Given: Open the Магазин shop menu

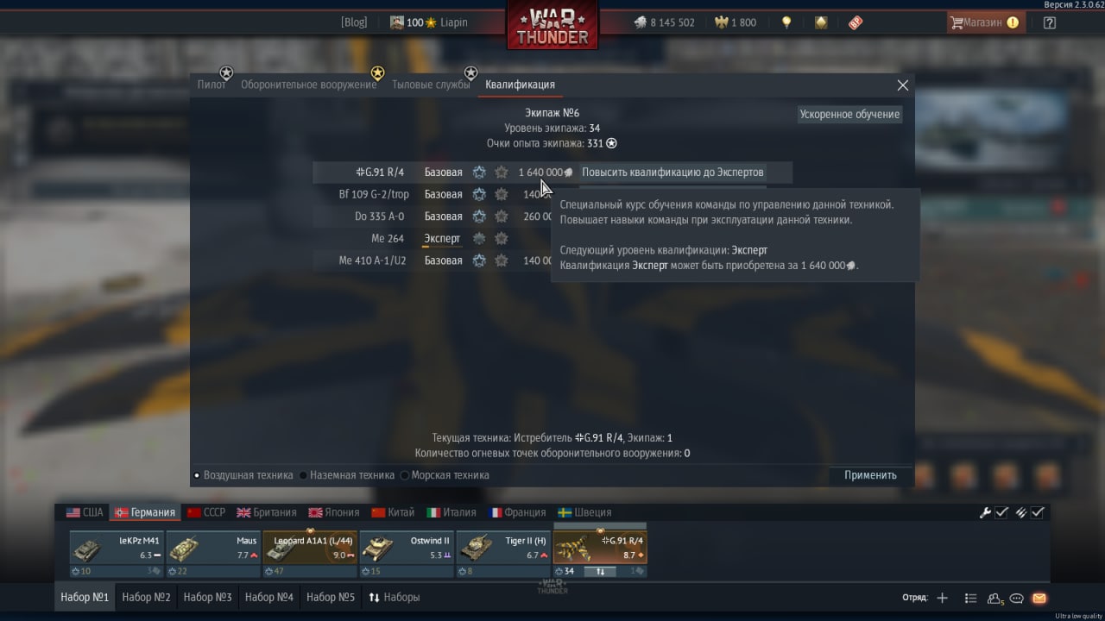Looking at the screenshot, I should (985, 22).
